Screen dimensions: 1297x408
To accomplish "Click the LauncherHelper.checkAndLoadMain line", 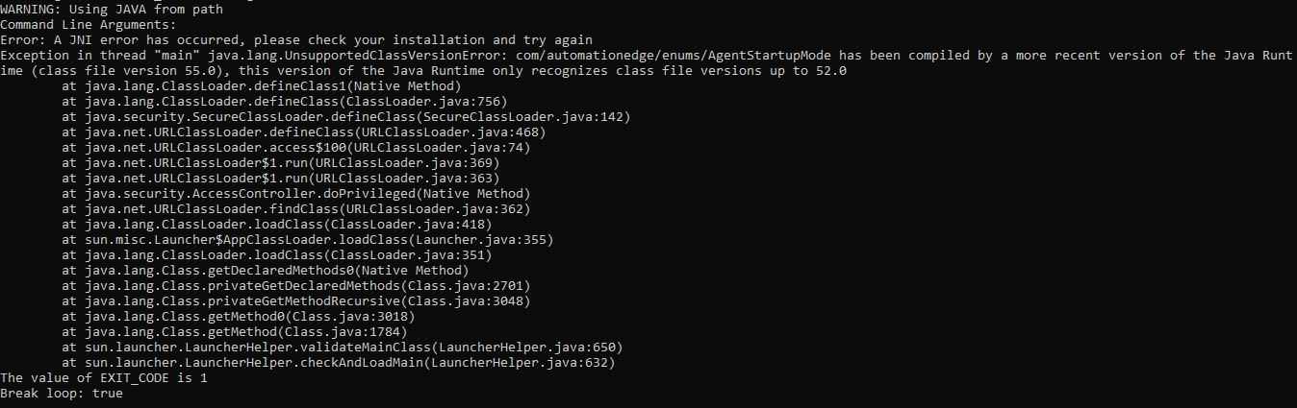I will (339, 362).
